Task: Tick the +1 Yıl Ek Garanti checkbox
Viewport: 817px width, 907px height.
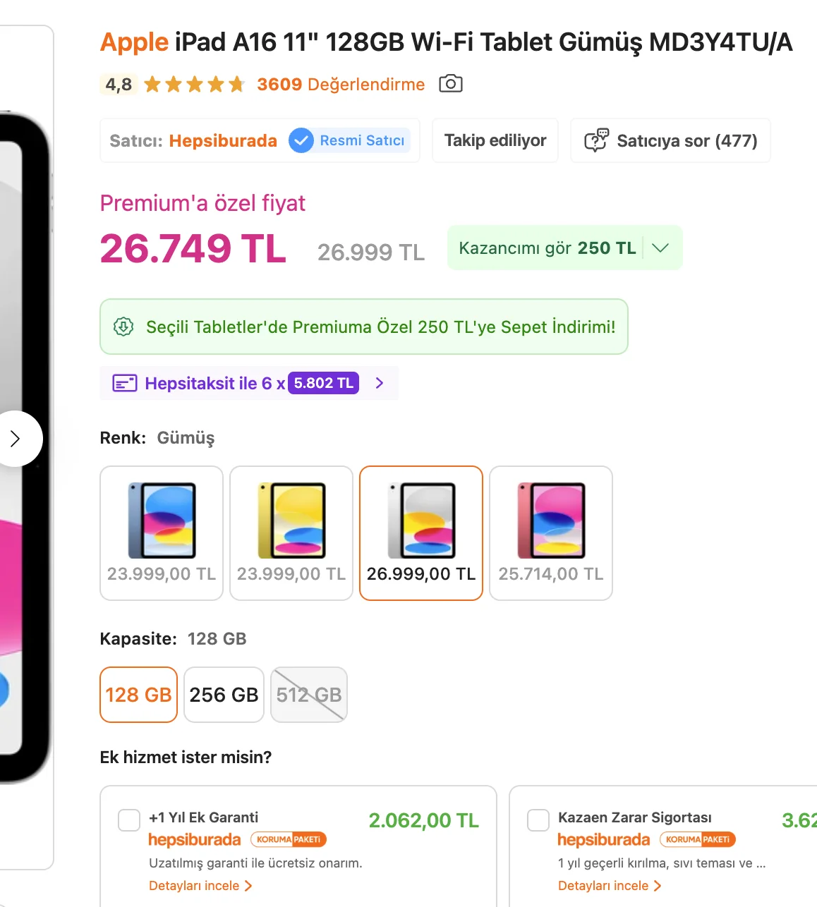Action: [129, 820]
